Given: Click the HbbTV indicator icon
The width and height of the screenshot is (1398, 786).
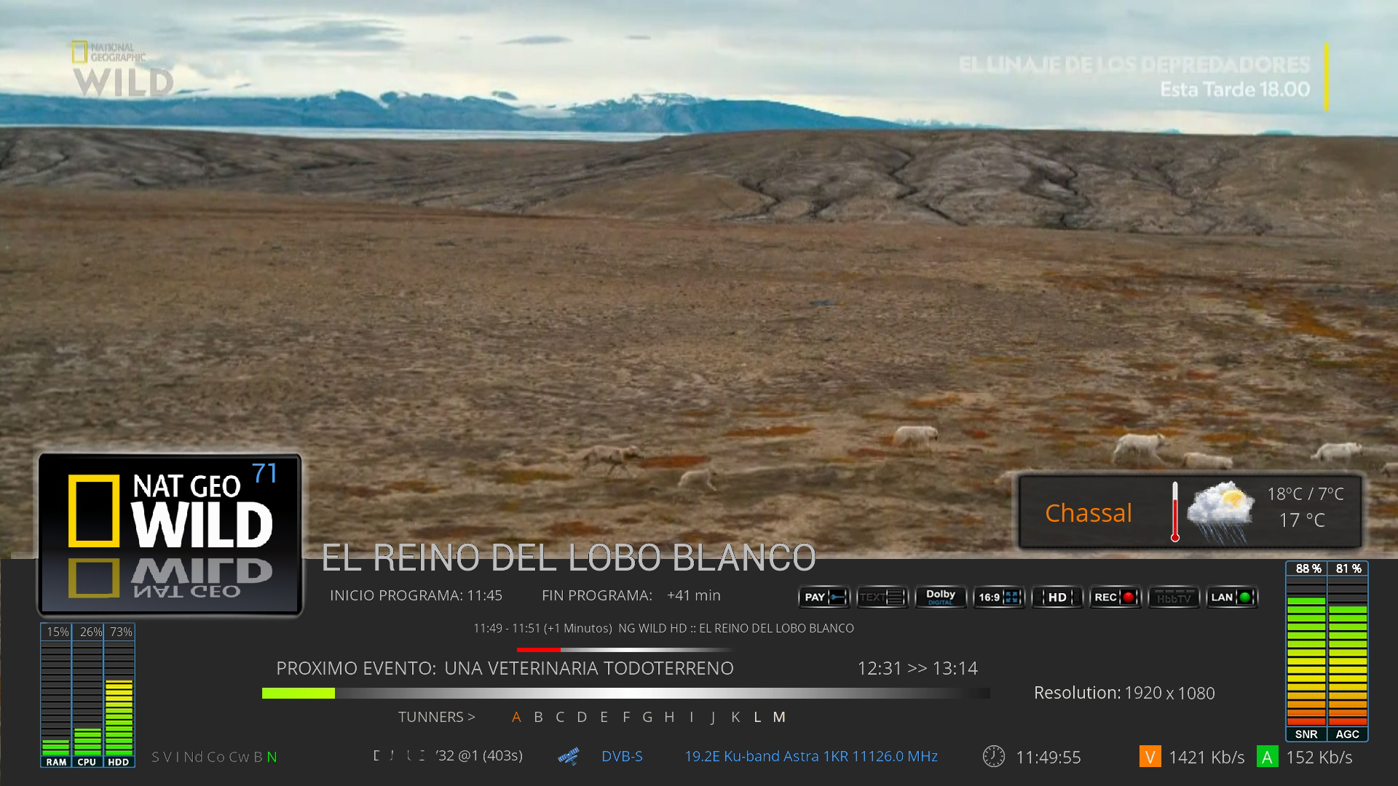Looking at the screenshot, I should pos(1174,598).
